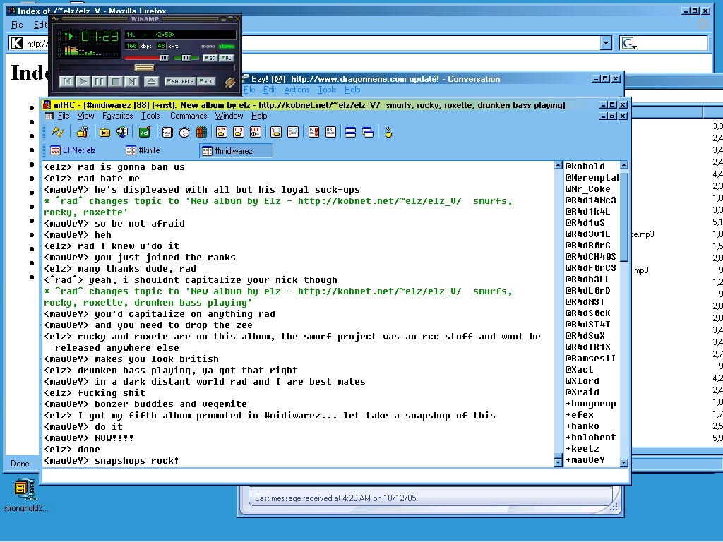This screenshot has height=542, width=723.
Task: Open mIRC Window menu
Action: click(x=229, y=116)
